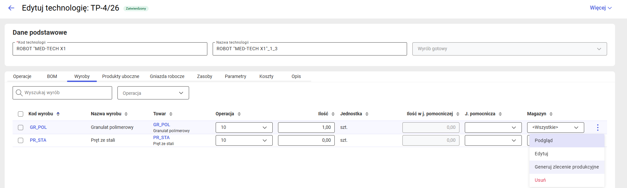The height and width of the screenshot is (188, 627).
Task: Sort by Towar column arrows
Action: tap(171, 114)
